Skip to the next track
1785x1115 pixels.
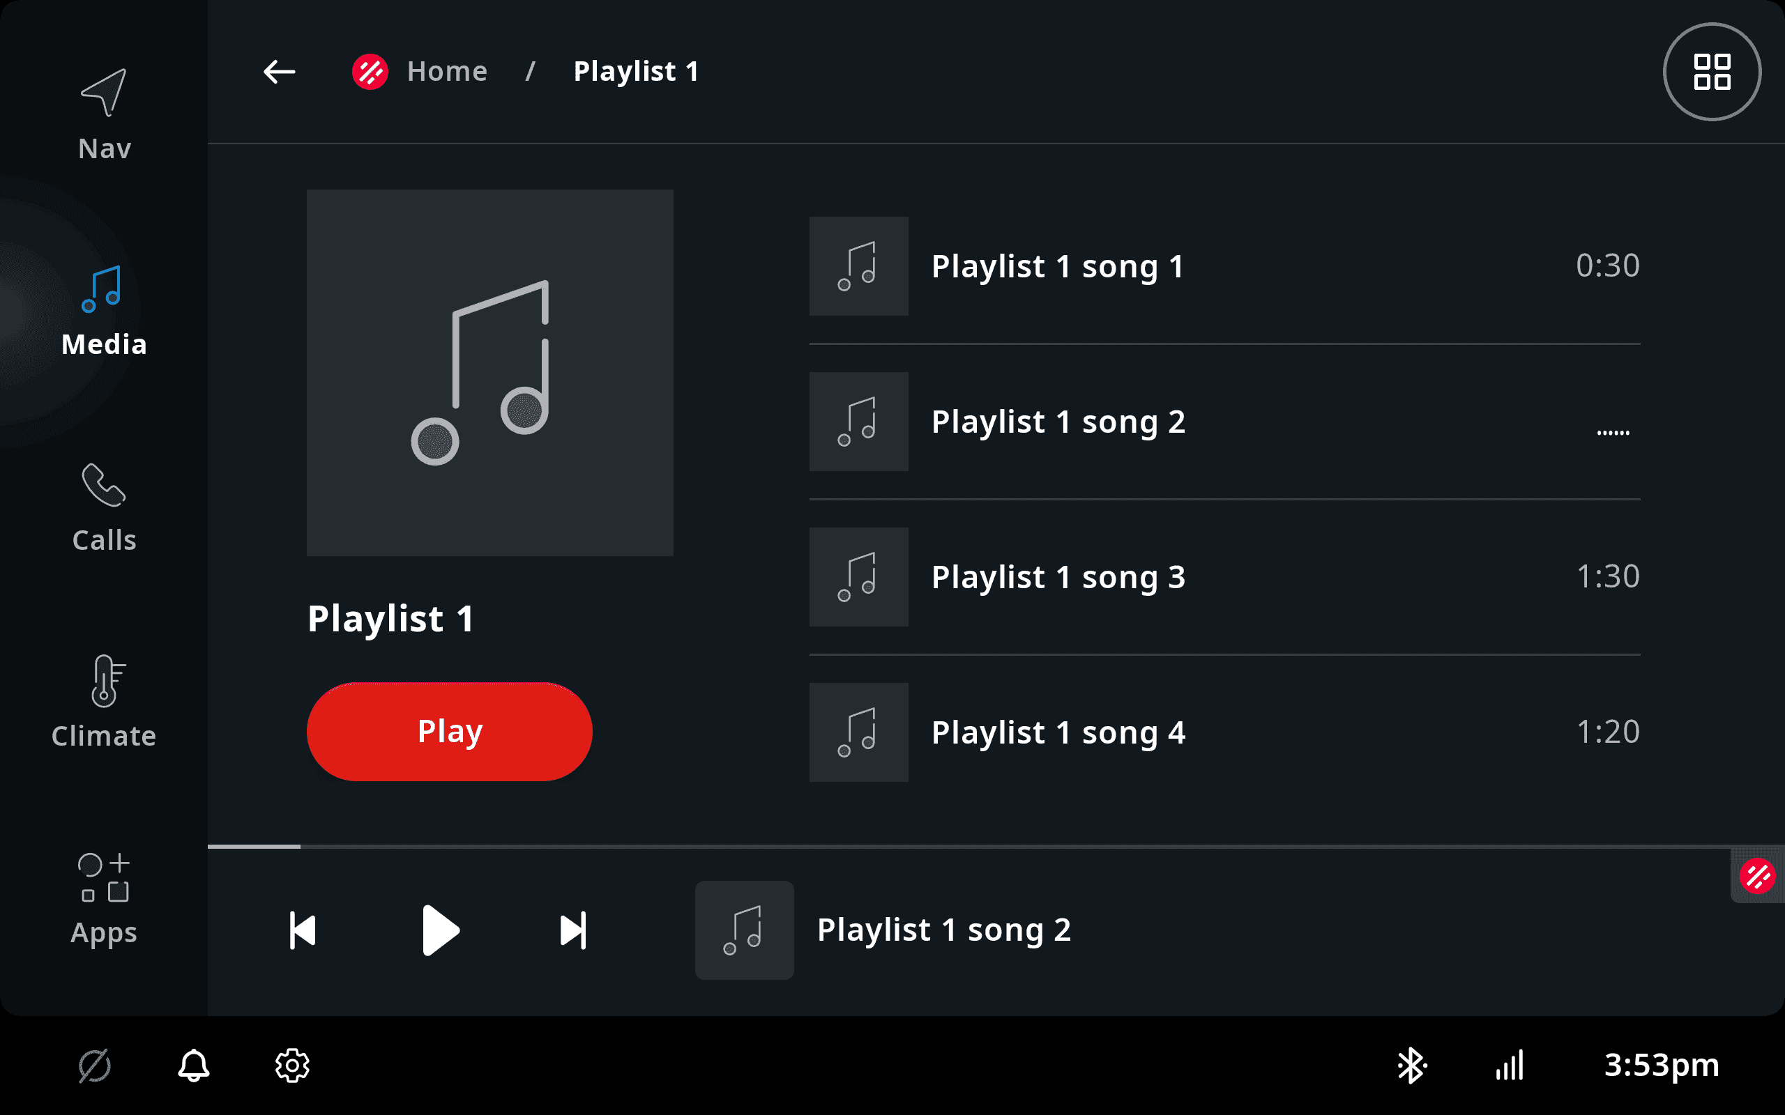pos(573,930)
